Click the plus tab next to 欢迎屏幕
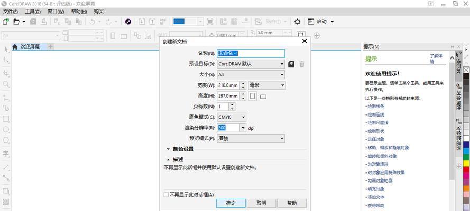 coord(51,46)
